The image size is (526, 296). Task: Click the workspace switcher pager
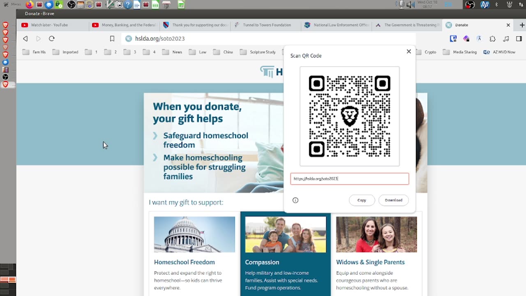(x=8, y=280)
